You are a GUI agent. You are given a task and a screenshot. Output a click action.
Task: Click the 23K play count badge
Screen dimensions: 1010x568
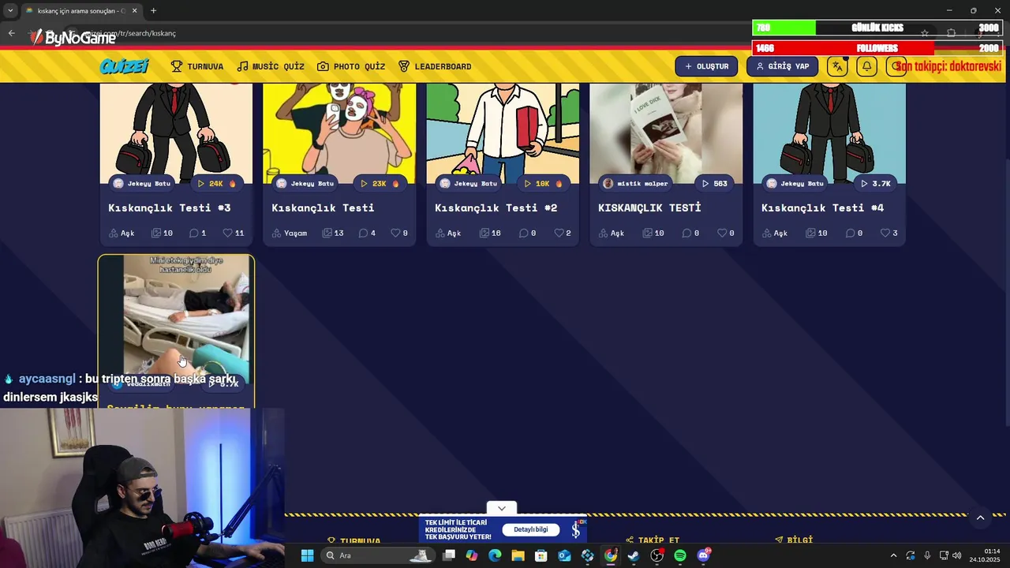(x=380, y=183)
